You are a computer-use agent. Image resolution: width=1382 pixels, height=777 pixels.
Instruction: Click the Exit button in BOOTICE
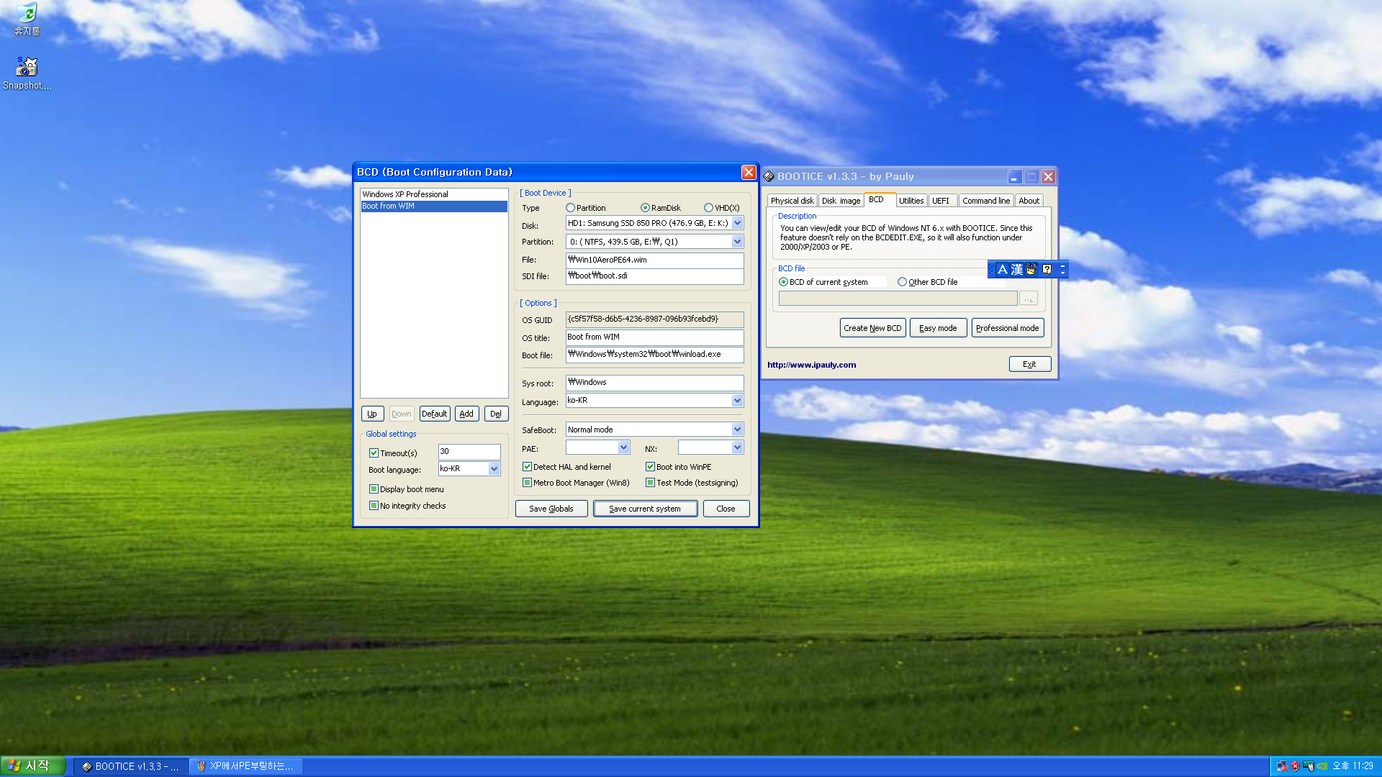tap(1030, 364)
